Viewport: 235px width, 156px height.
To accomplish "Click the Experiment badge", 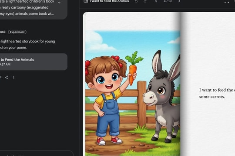I will pyautogui.click(x=17, y=32).
